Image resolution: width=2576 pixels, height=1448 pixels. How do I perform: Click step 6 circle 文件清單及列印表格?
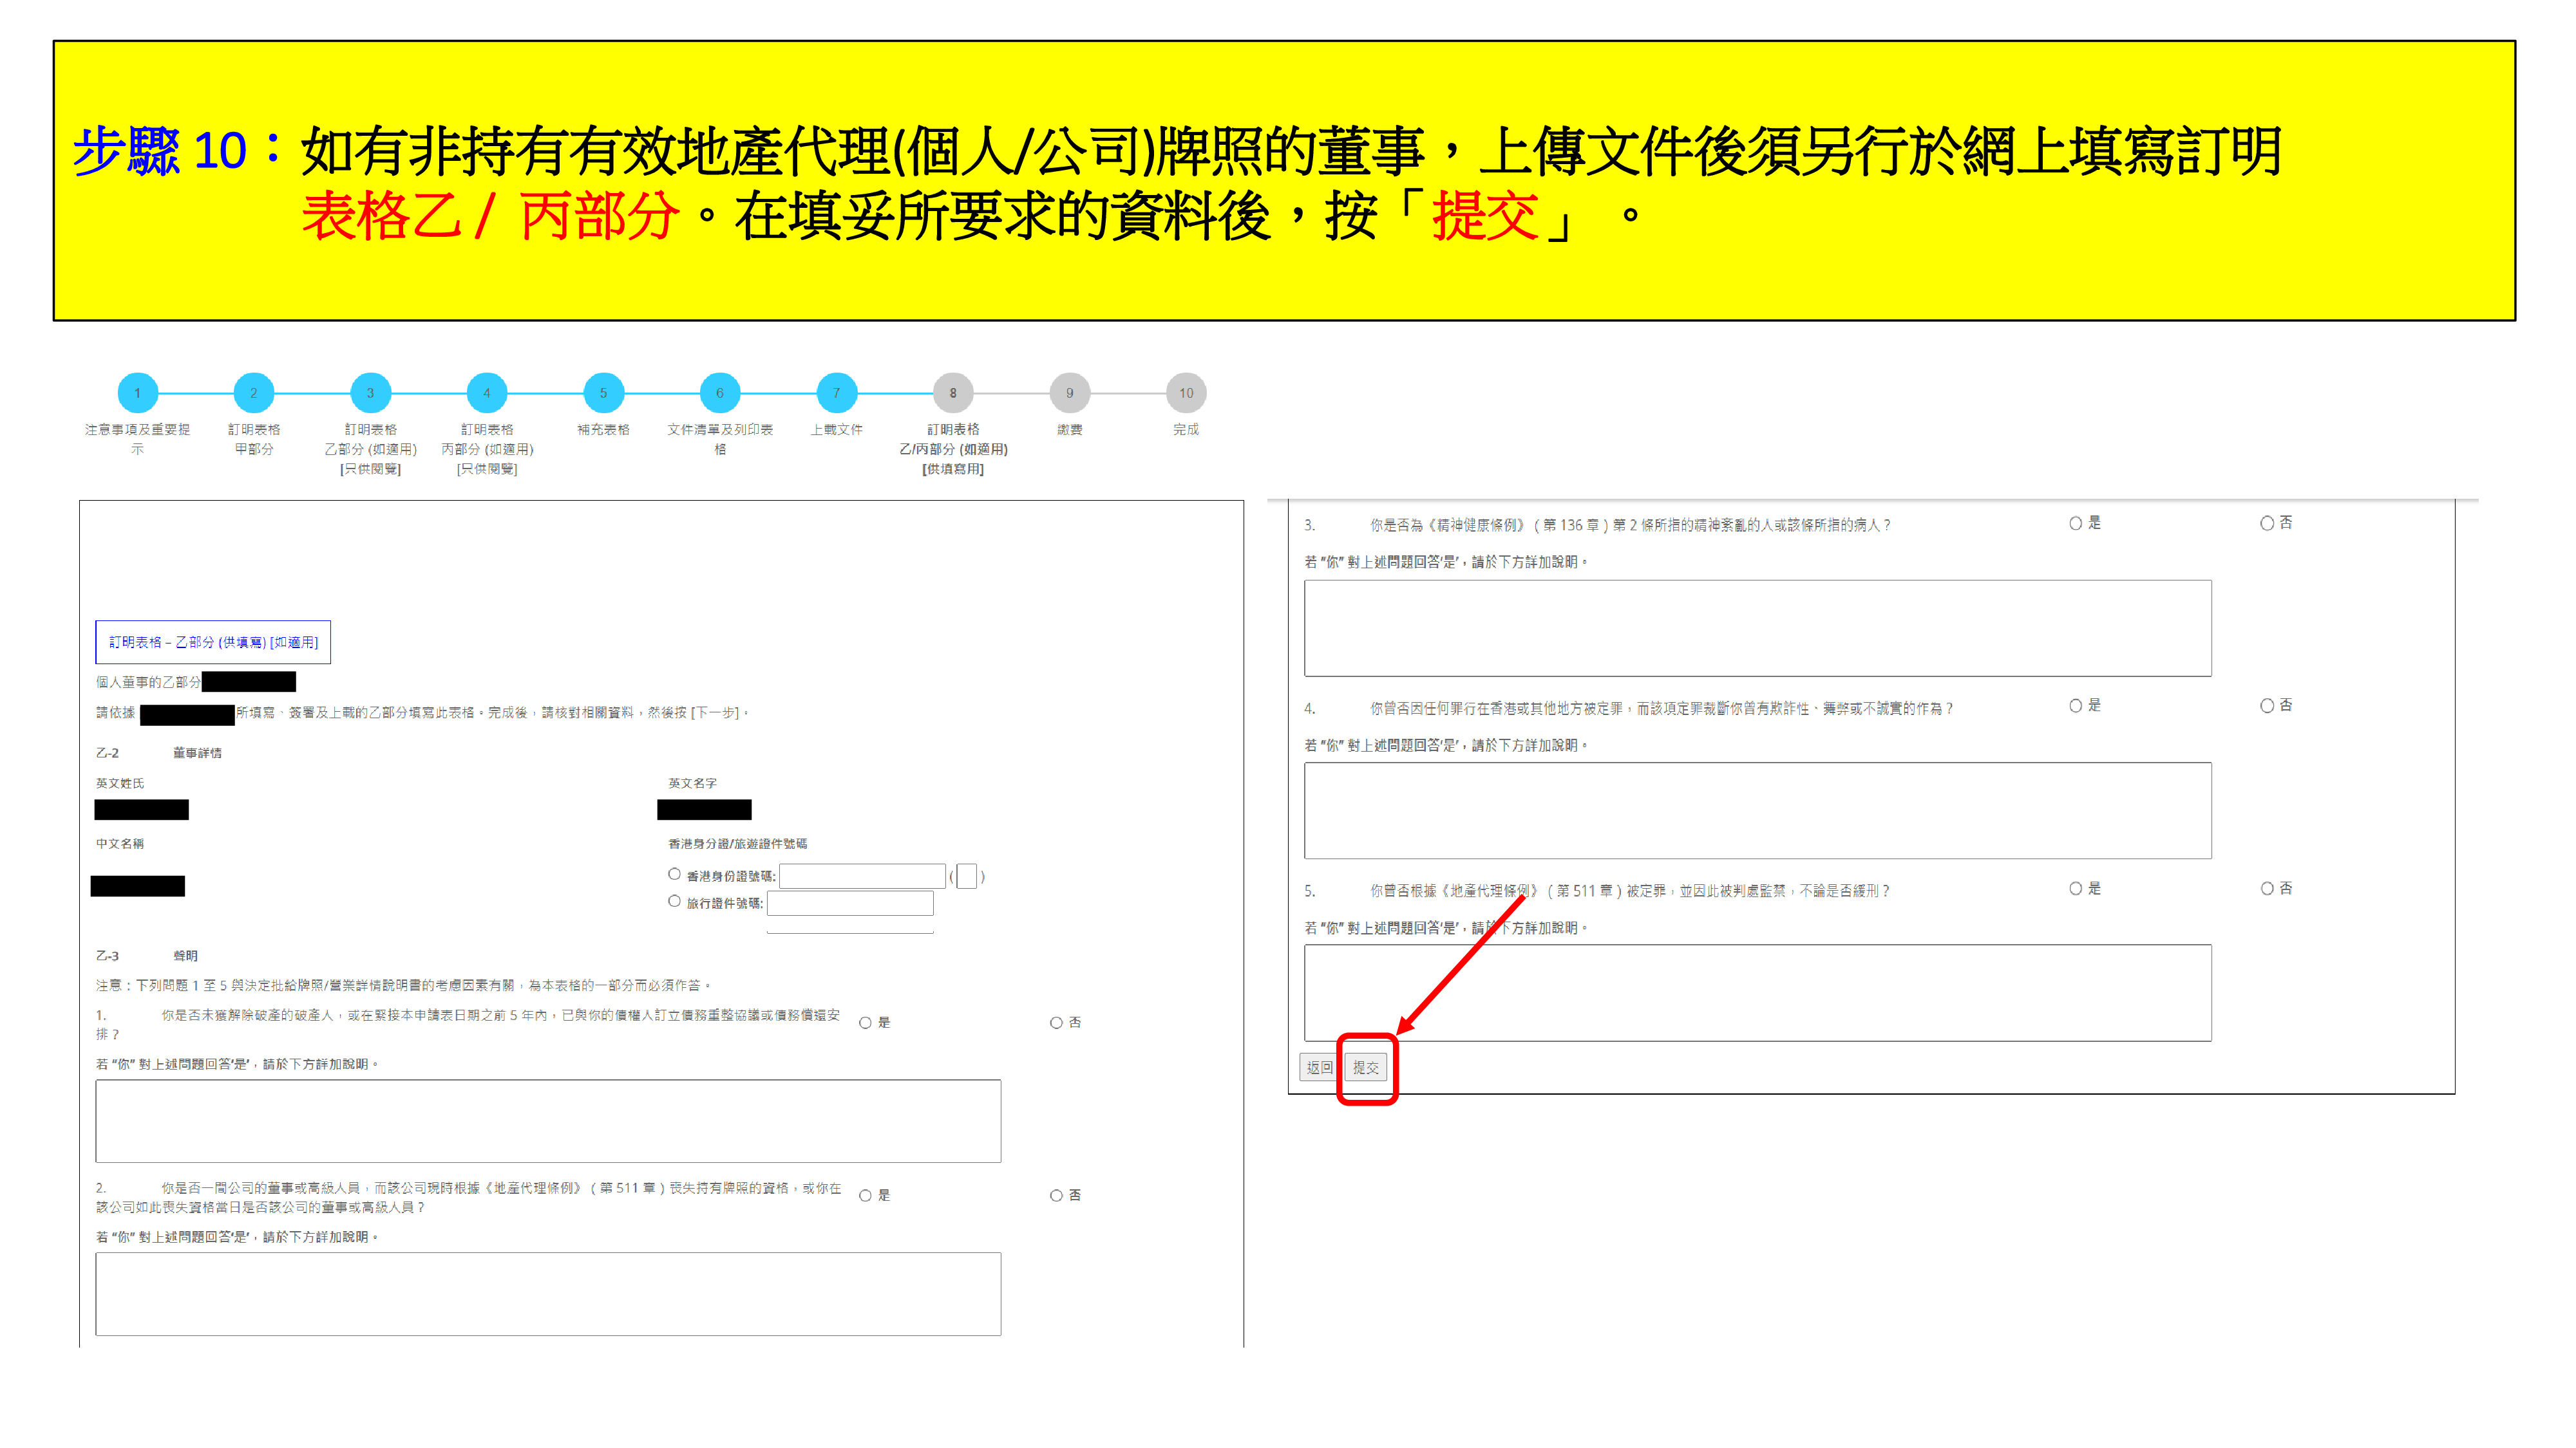click(719, 393)
